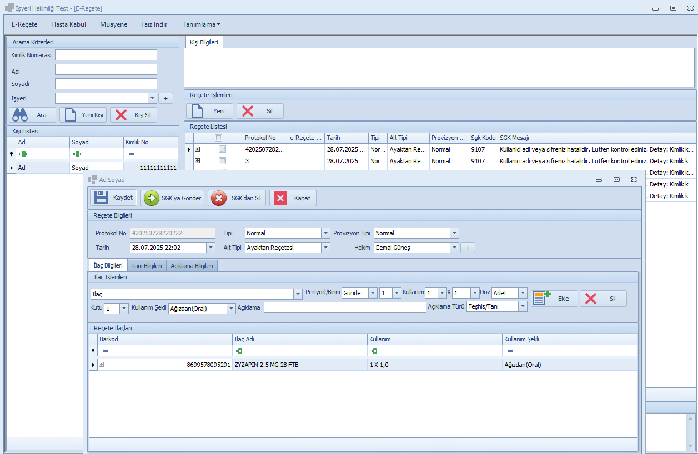Click the Yeni Kişi document icon
698x454 pixels.
click(70, 115)
